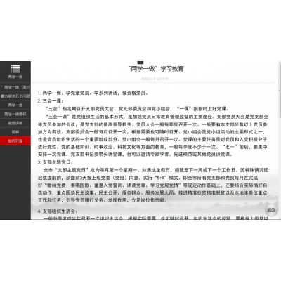
Task: Open the 视频讲解 sidebar section
Action: coord(15,123)
